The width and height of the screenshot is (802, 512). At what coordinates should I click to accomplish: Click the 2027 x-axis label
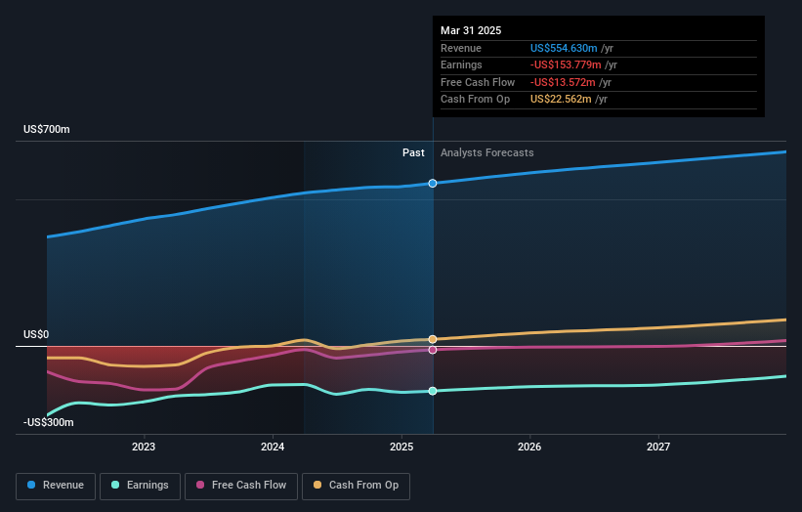point(658,447)
